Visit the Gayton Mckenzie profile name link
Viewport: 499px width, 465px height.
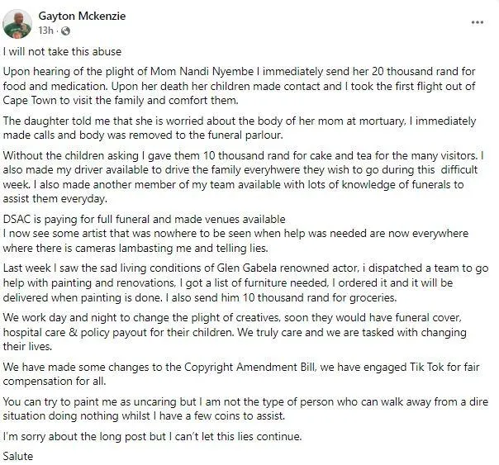(82, 16)
